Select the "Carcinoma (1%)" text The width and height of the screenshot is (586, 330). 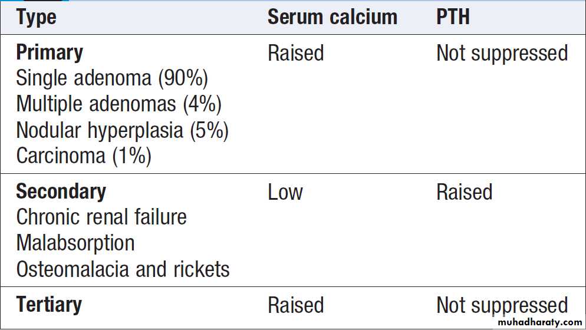click(84, 156)
